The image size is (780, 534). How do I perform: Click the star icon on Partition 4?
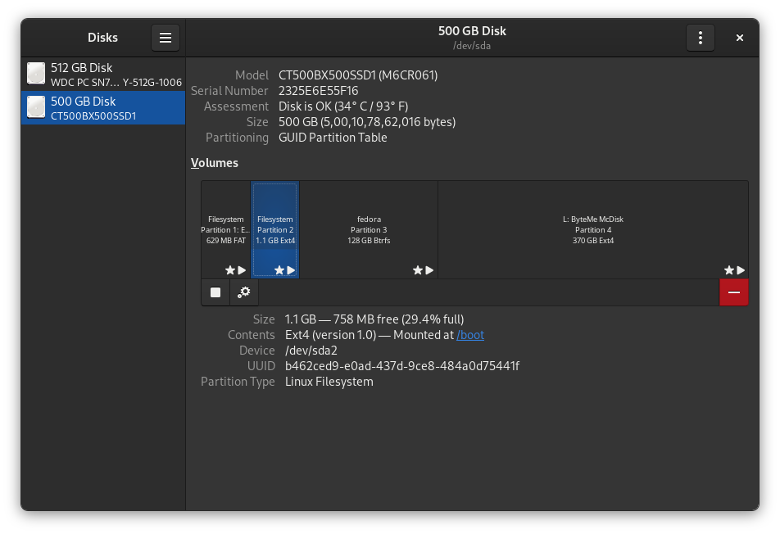(x=728, y=270)
